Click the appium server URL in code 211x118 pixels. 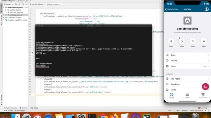tap(107, 16)
